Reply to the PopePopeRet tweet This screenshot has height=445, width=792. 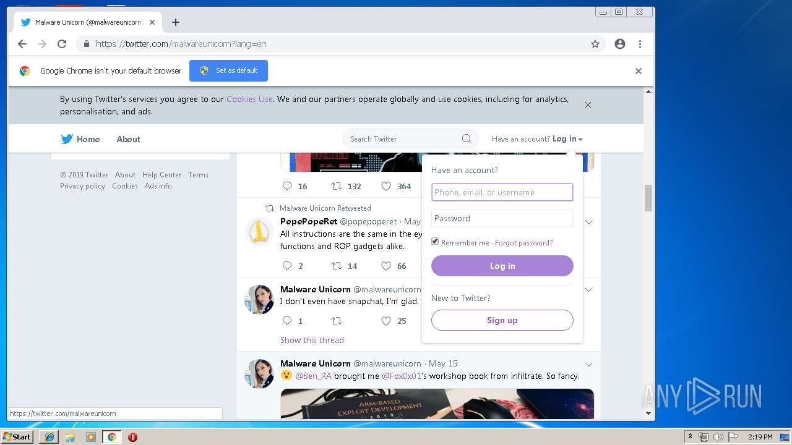(287, 266)
